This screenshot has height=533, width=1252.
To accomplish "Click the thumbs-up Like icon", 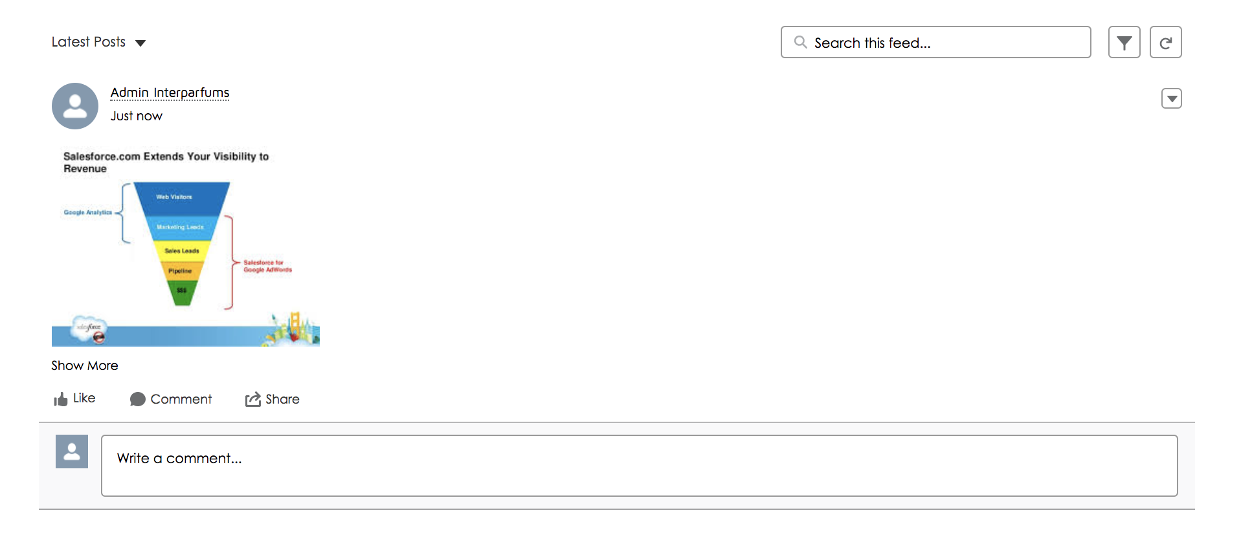I will (x=61, y=399).
